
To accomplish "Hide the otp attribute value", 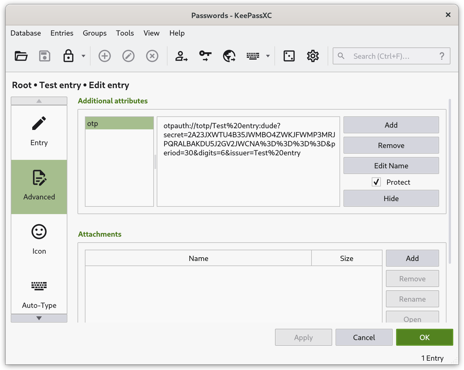I will click(391, 199).
